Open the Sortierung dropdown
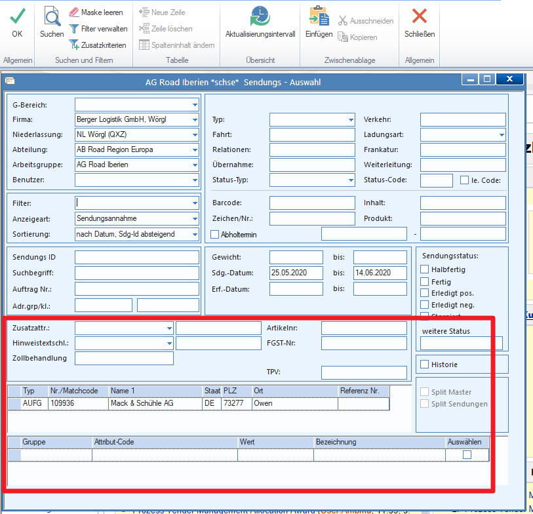This screenshot has height=514, width=533. tap(195, 234)
